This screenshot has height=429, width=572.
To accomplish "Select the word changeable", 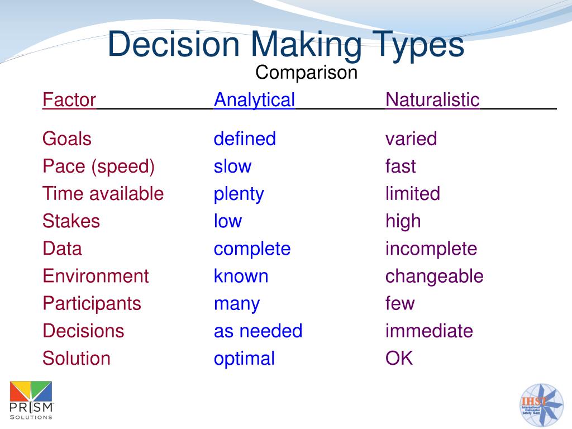I will coord(434,277).
